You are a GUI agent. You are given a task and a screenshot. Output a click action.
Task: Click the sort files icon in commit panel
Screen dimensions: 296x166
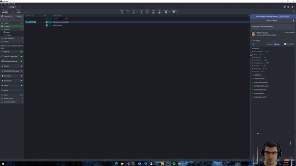pos(253,44)
